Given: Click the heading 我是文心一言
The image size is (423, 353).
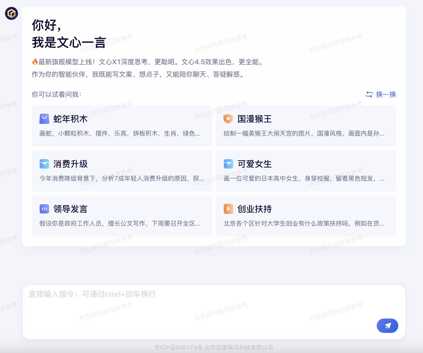Looking at the screenshot, I should point(69,42).
